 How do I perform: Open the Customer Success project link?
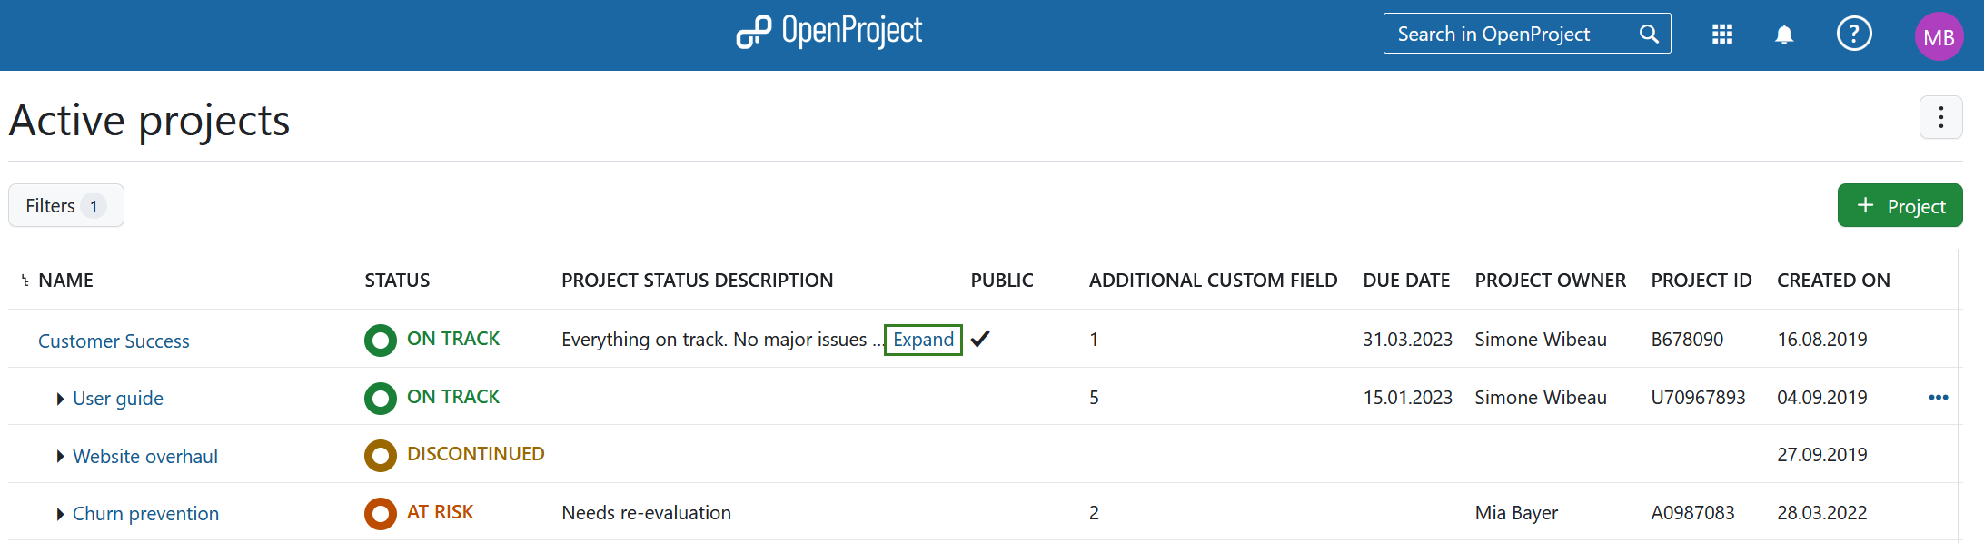(x=114, y=341)
